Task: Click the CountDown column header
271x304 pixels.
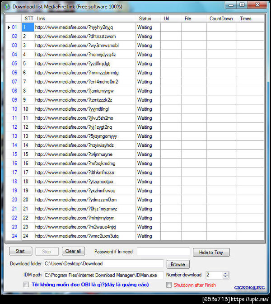Action: 222,19
